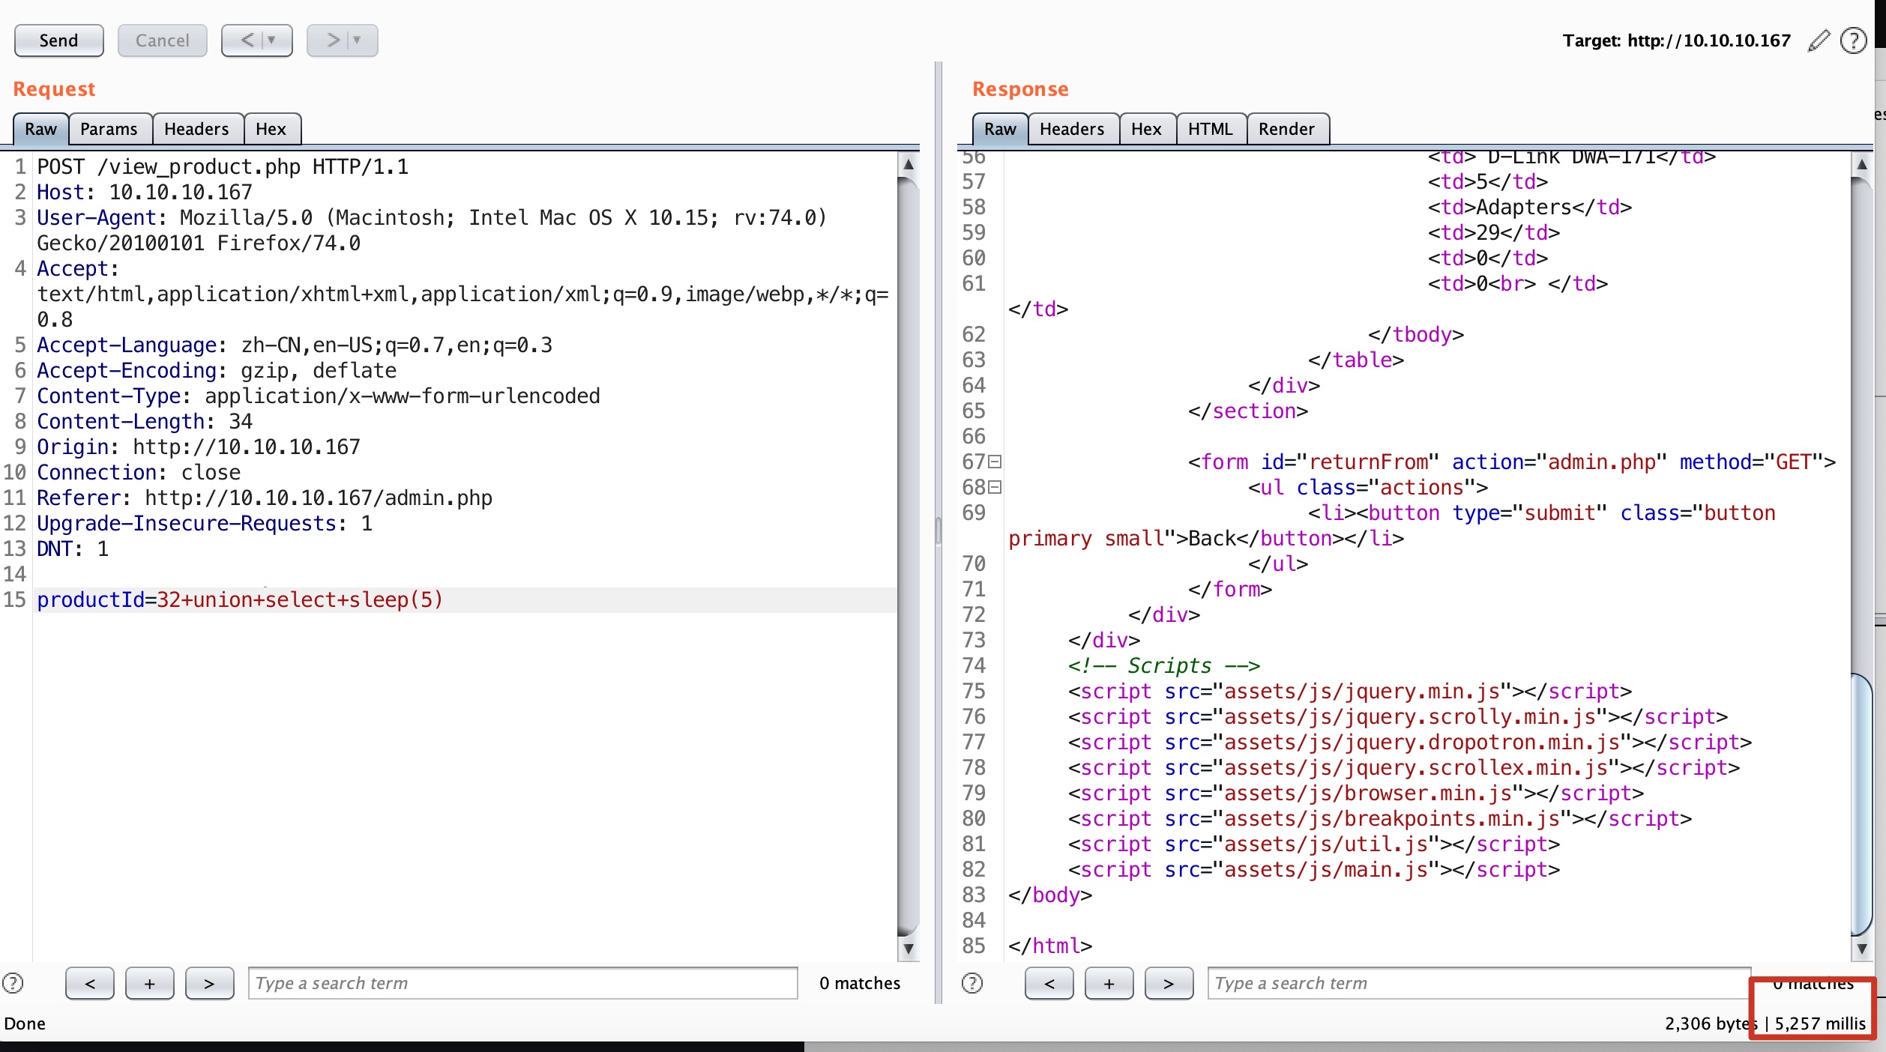Switch to the request Params tab
The width and height of the screenshot is (1886, 1052).
click(109, 129)
